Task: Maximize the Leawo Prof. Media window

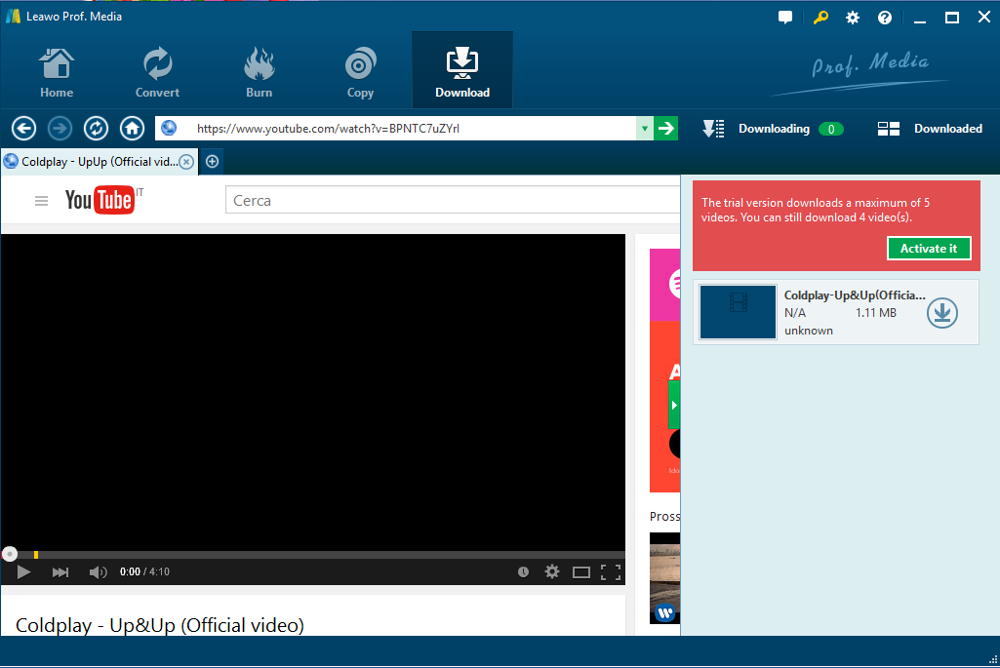Action: tap(951, 18)
